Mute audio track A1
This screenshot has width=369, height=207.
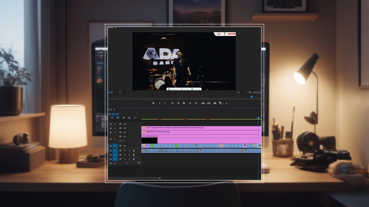coord(125,151)
